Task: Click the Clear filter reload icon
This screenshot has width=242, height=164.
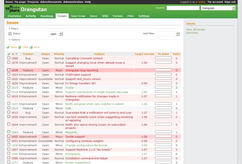Action: pyautogui.click(x=20, y=47)
